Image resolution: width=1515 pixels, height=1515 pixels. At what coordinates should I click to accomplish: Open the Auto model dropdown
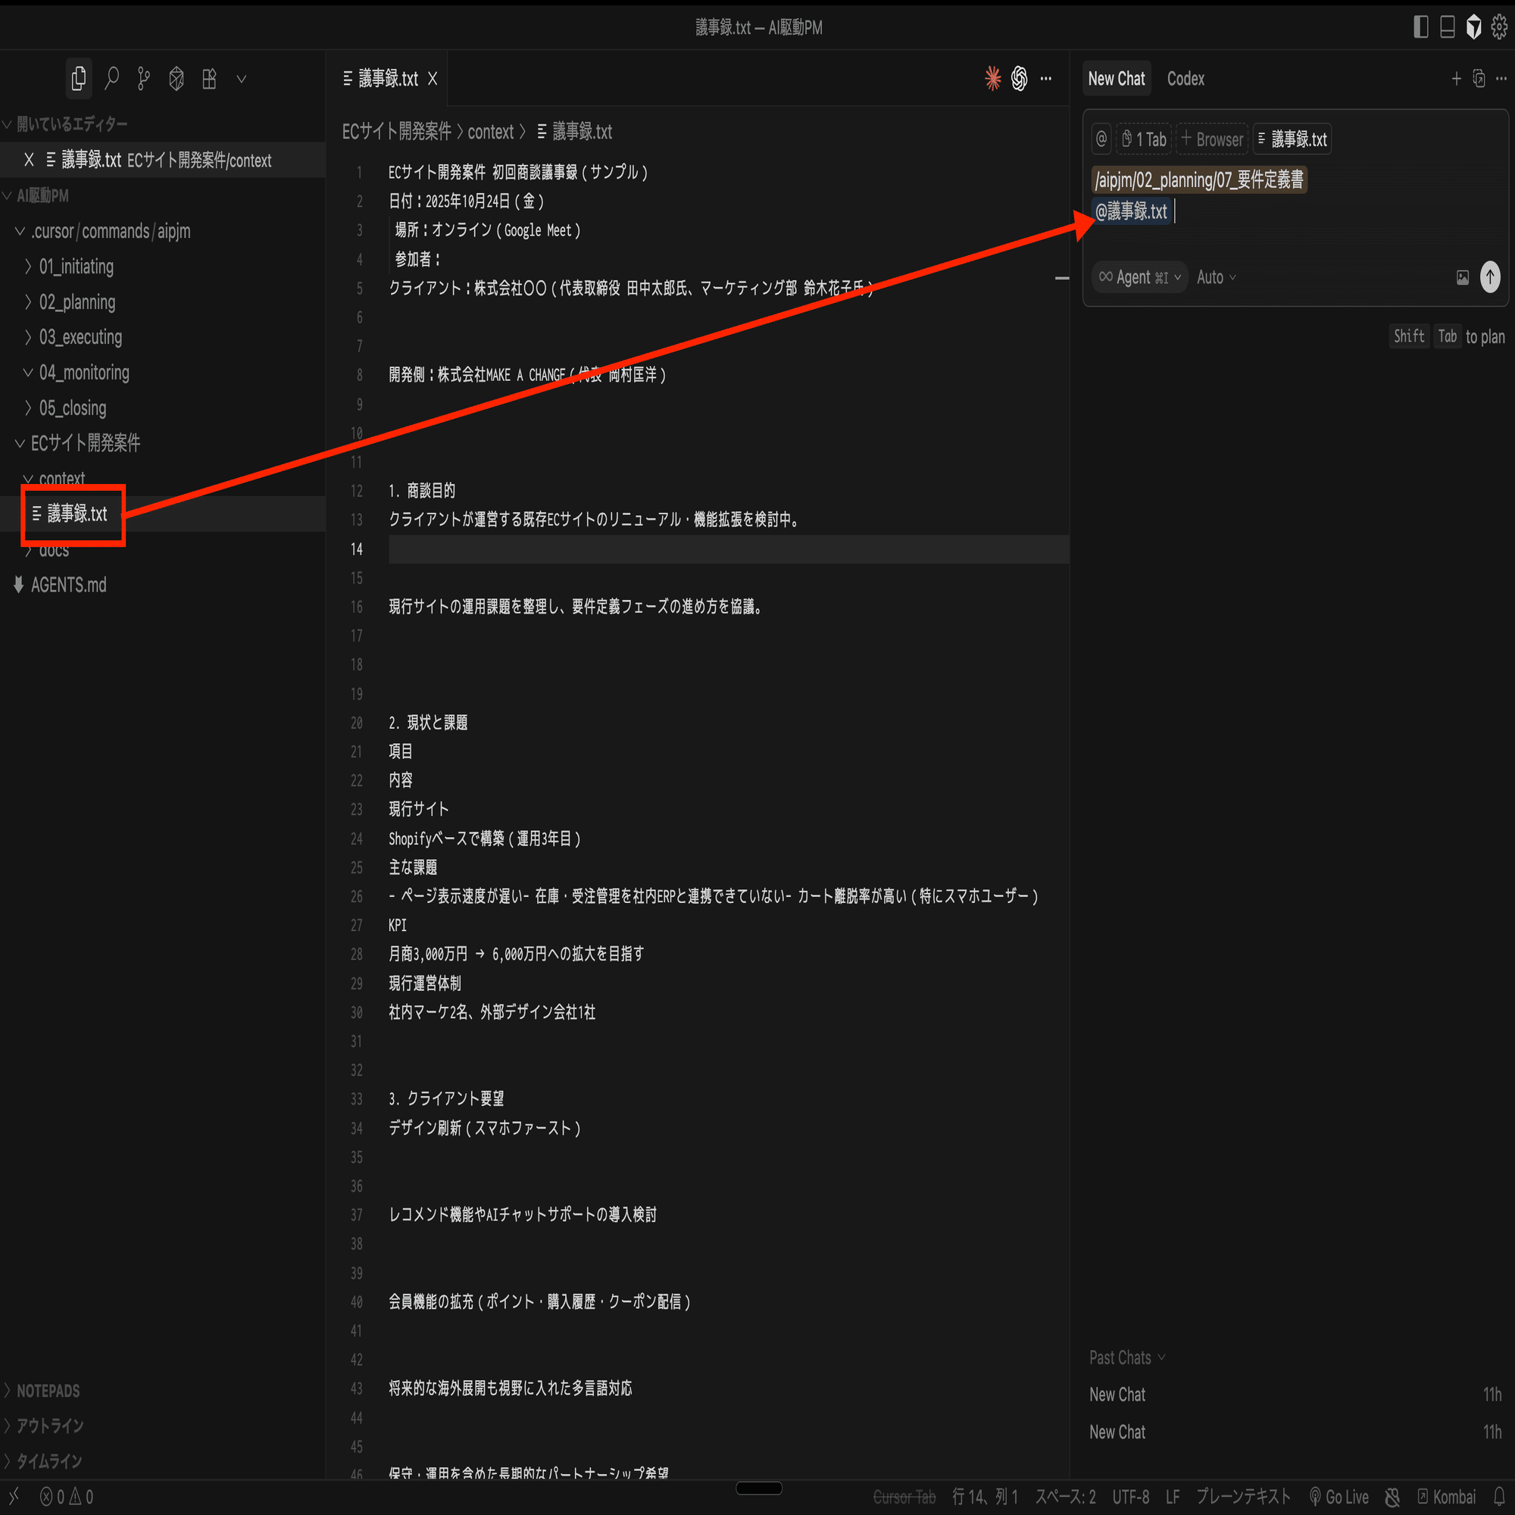tap(1216, 277)
